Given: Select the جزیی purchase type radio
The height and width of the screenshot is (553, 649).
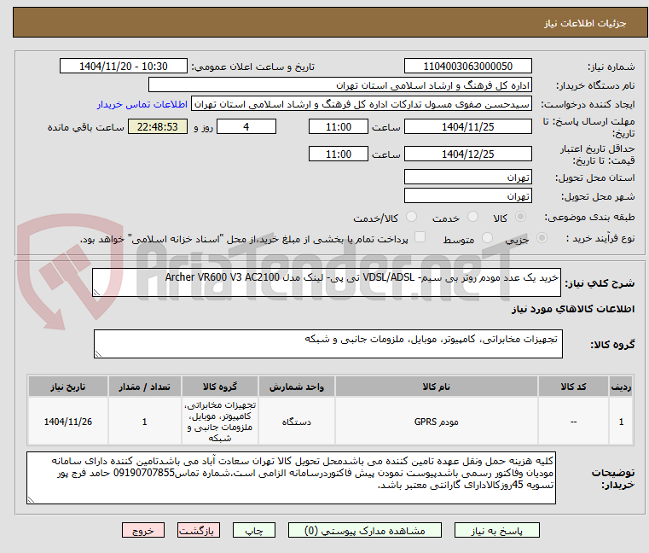Looking at the screenshot, I should click(542, 238).
